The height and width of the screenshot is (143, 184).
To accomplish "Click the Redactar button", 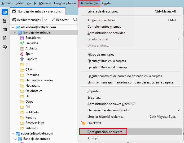I will 60,20.
